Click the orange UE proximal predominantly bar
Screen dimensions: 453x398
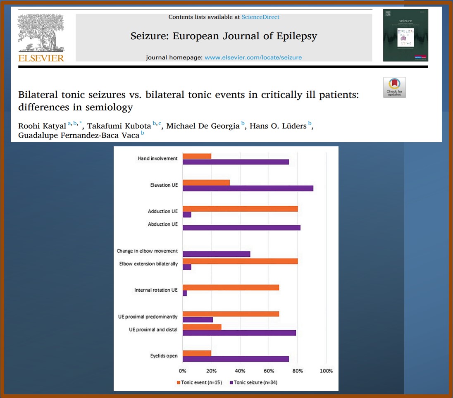pos(231,314)
